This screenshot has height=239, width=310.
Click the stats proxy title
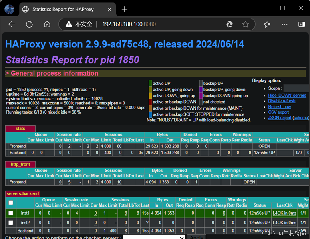pos(20,129)
